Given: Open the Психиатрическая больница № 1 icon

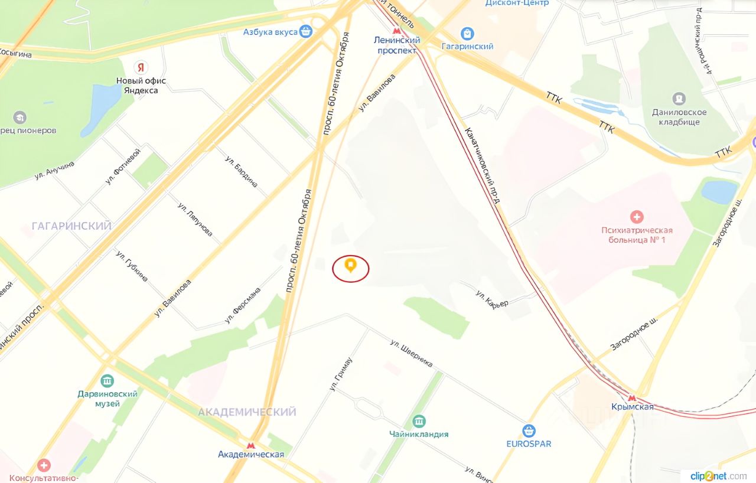Looking at the screenshot, I should point(637,217).
